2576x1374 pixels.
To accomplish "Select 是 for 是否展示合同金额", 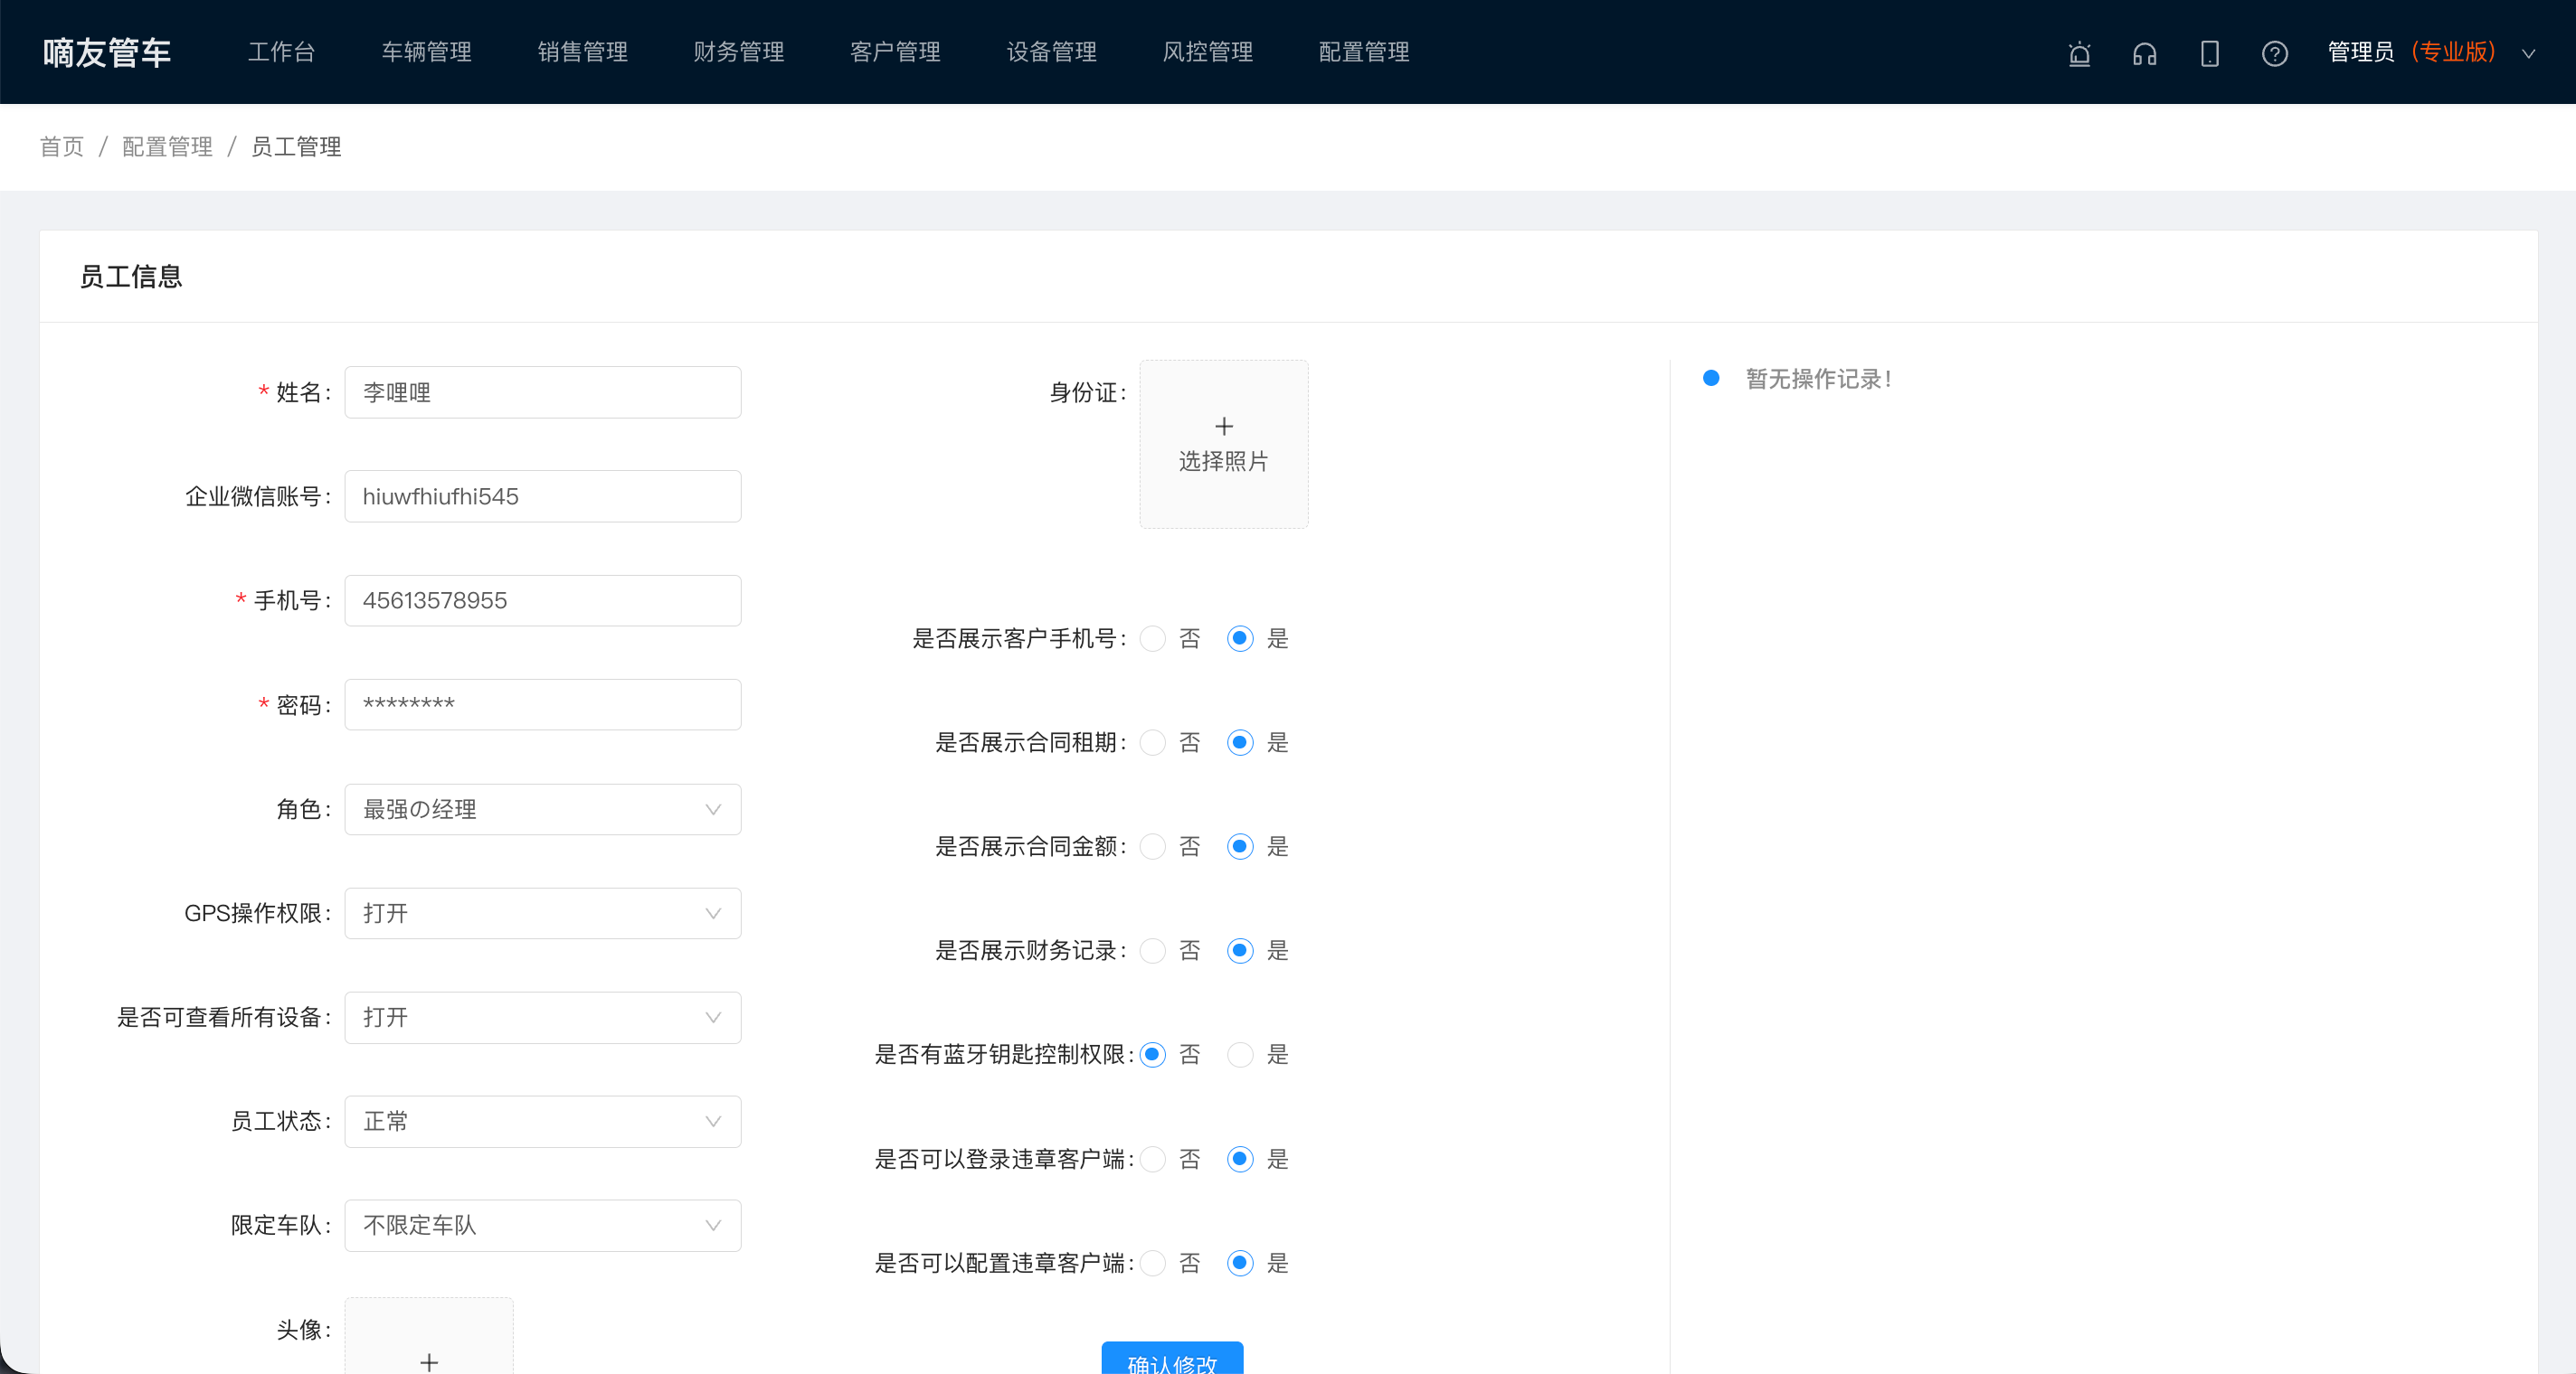I will [1240, 846].
